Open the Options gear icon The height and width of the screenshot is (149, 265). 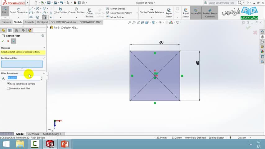pyautogui.click(x=83, y=3)
